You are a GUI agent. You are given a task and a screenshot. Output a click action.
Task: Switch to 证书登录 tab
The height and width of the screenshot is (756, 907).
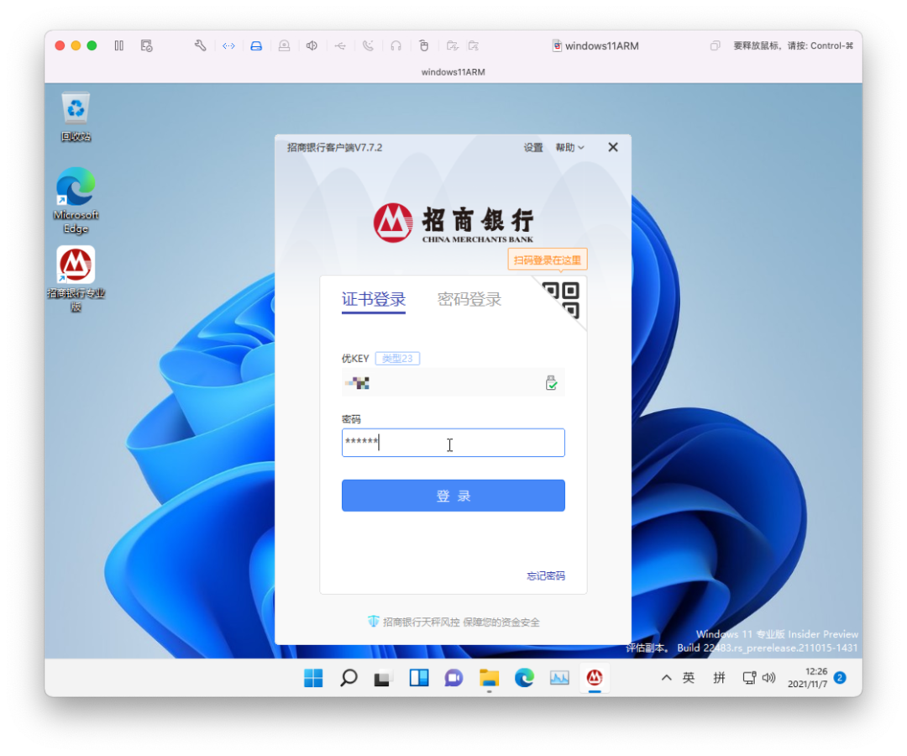[374, 300]
